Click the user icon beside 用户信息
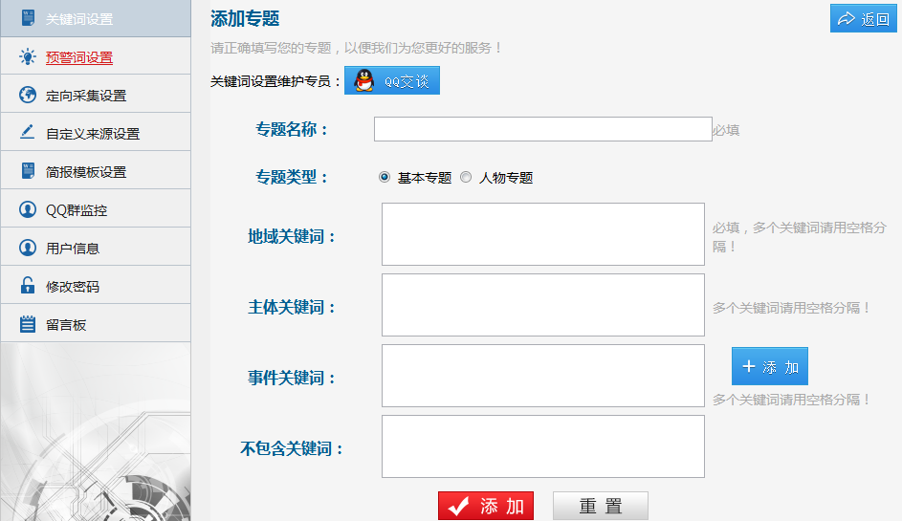This screenshot has height=521, width=902. 27,248
